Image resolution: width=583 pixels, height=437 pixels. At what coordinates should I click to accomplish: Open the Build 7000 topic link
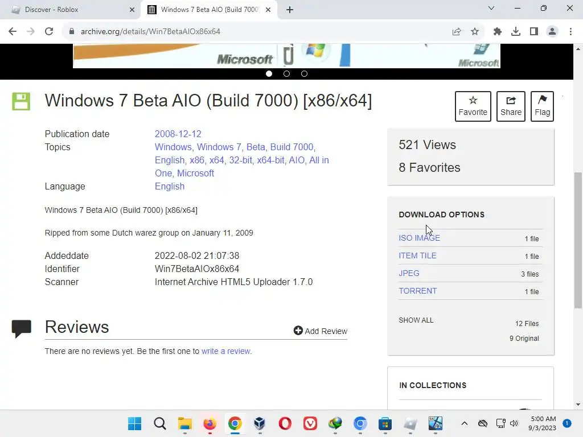coord(291,147)
